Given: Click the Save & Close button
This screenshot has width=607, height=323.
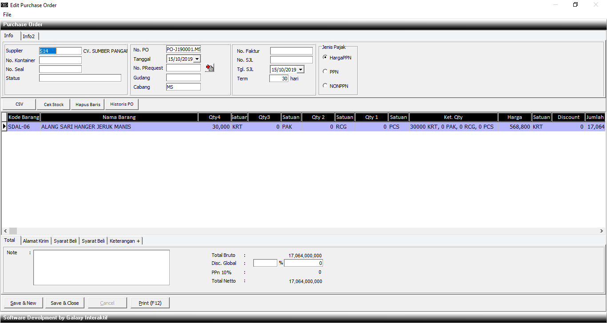Looking at the screenshot, I should coord(65,303).
